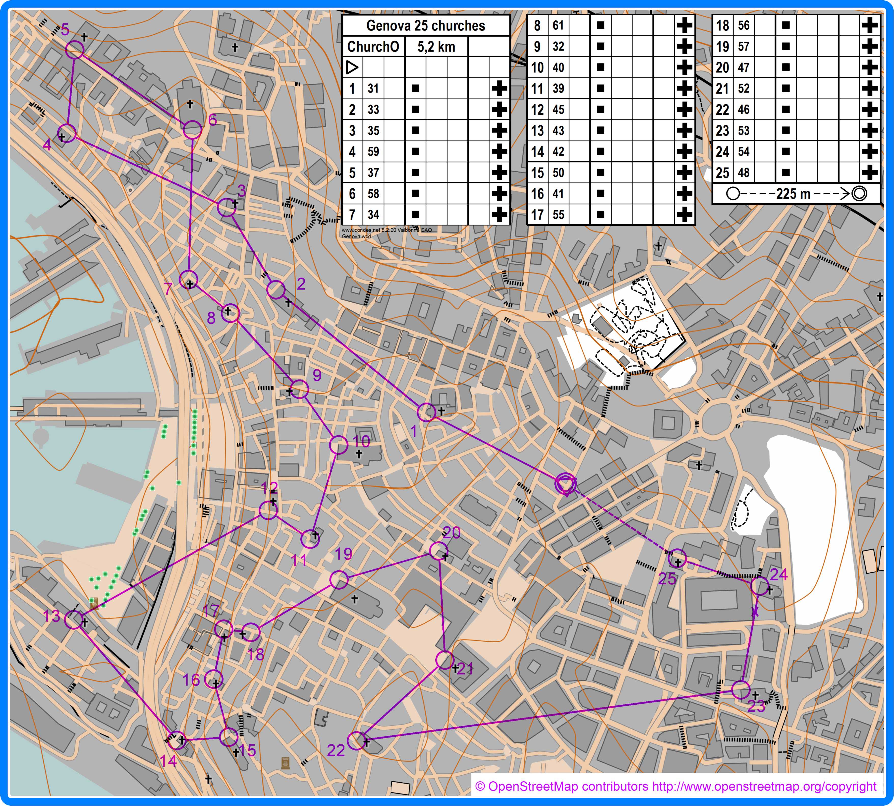Select the start/finish triangle marker on the map
The height and width of the screenshot is (806, 894).
click(566, 484)
